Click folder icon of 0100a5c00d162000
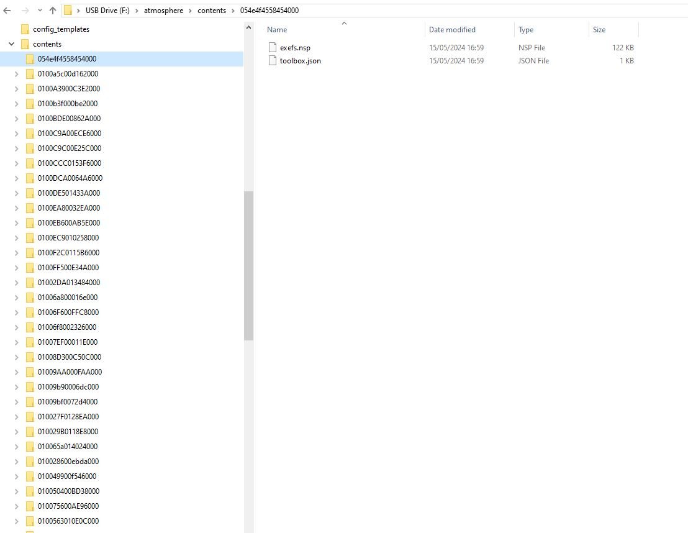The width and height of the screenshot is (688, 533). (x=30, y=74)
